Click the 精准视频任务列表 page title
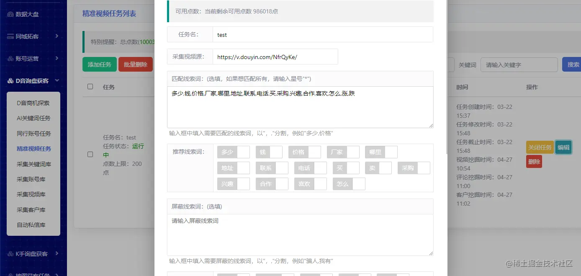The width and height of the screenshot is (581, 276). coord(109,13)
